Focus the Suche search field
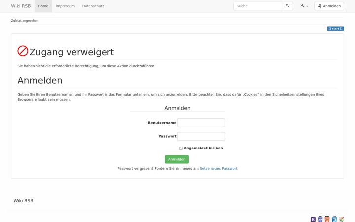355x222 pixels. click(258, 6)
